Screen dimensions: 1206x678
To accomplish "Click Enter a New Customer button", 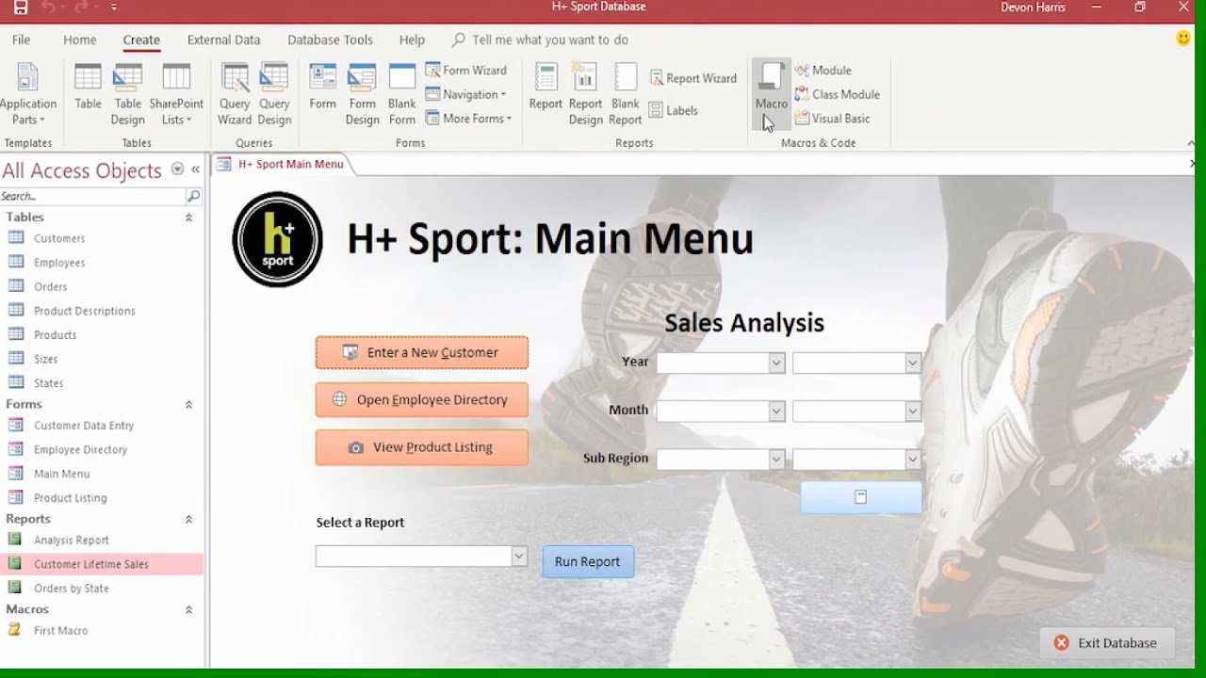I will (x=421, y=352).
